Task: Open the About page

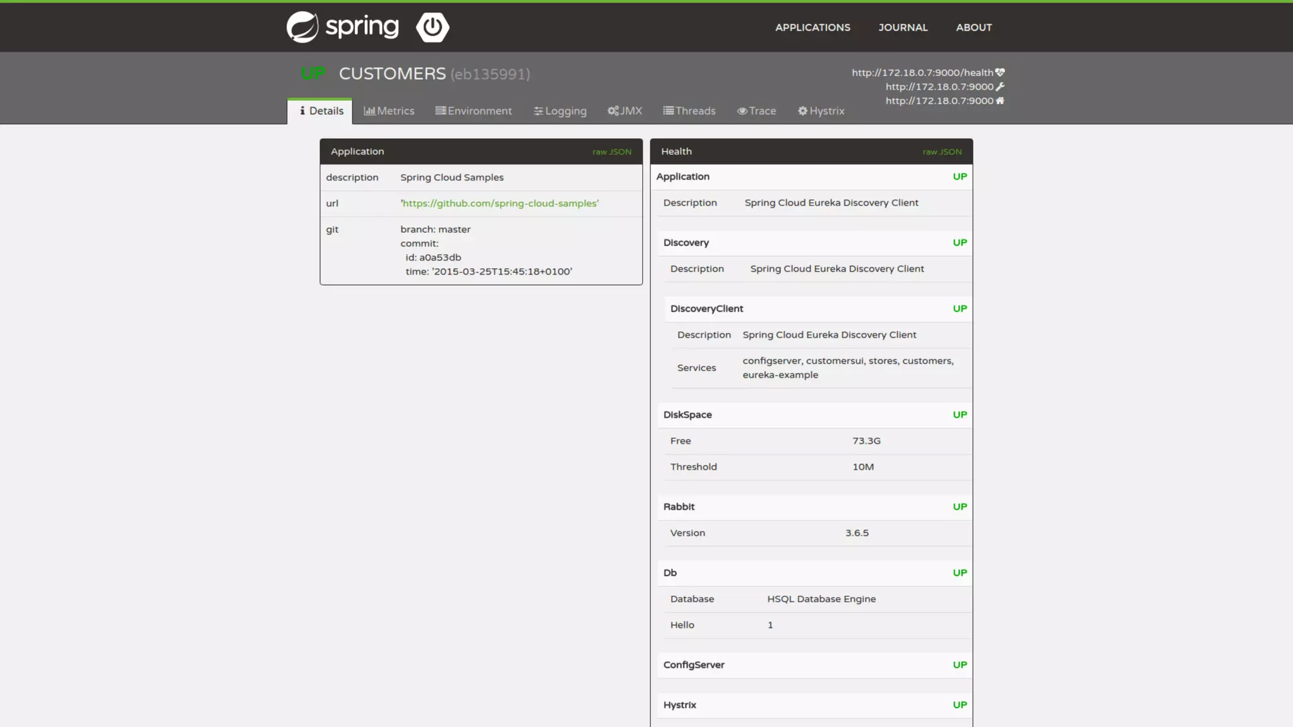Action: 974,28
